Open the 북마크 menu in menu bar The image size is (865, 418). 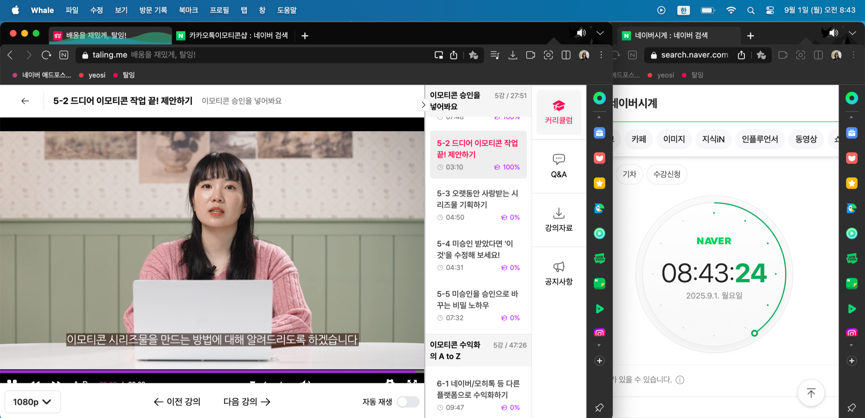point(188,10)
